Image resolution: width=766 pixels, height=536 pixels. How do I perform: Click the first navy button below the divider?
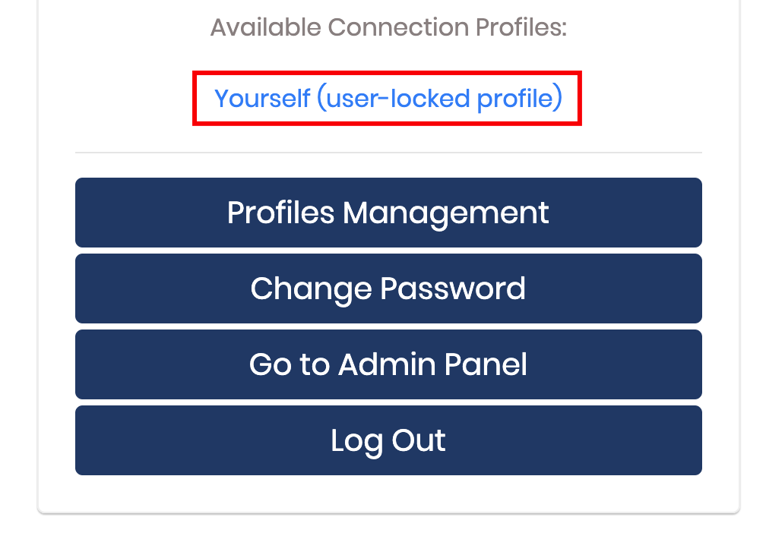pos(388,213)
